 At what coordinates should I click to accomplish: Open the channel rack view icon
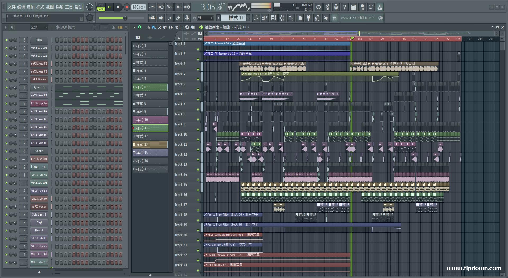click(x=274, y=18)
